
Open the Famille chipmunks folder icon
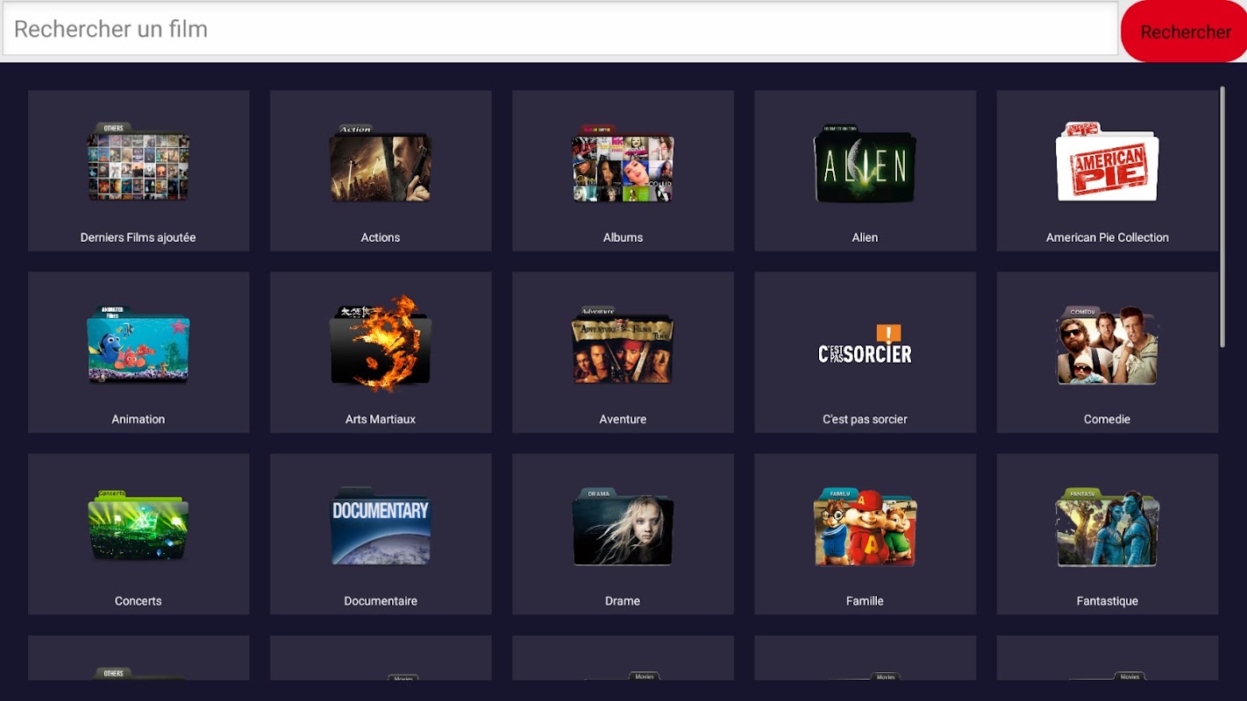click(865, 526)
